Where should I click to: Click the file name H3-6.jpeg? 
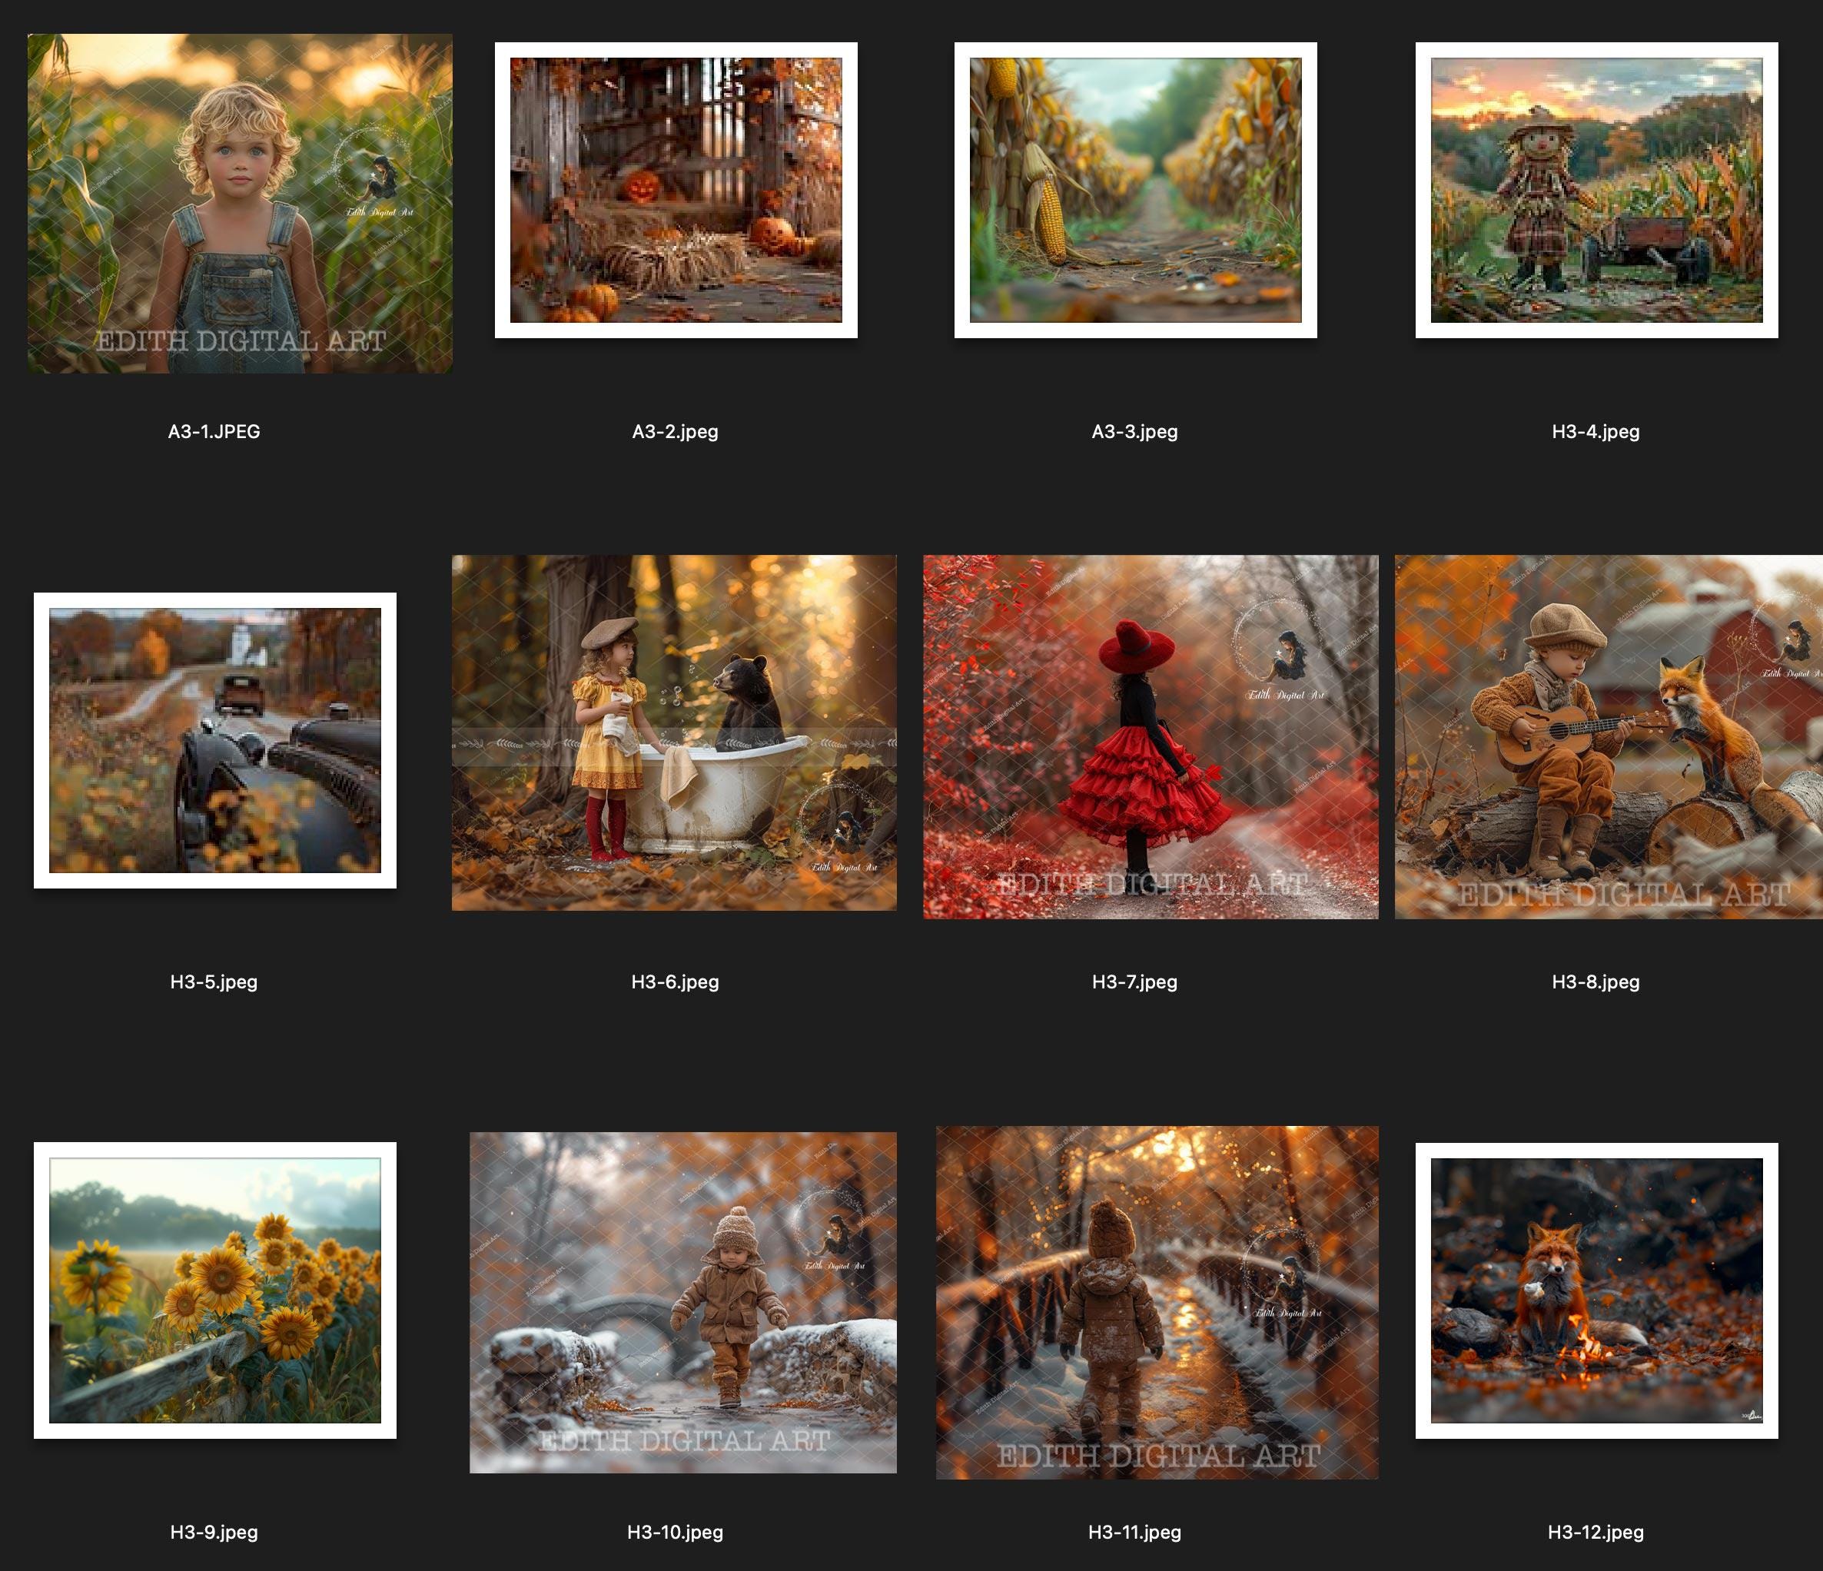click(675, 981)
